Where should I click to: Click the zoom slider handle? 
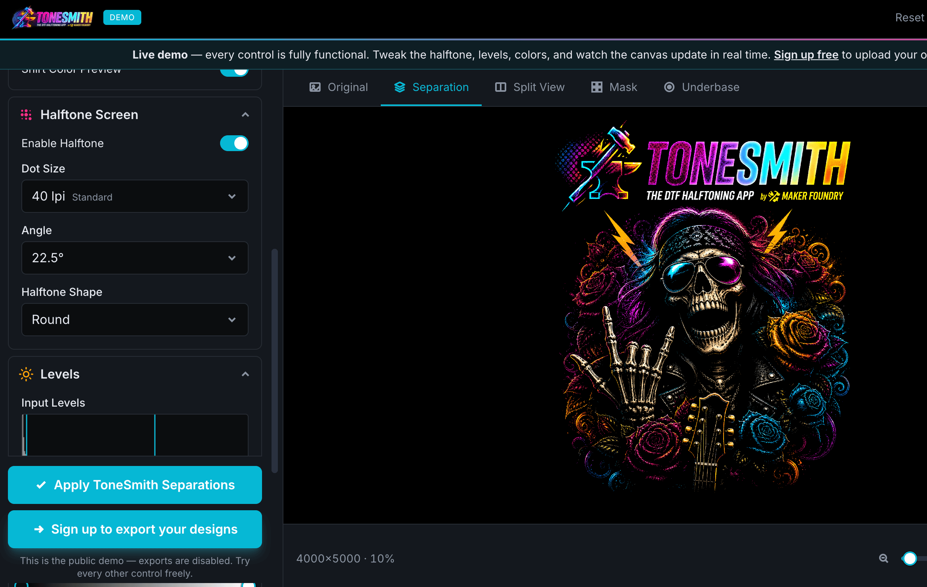910,559
